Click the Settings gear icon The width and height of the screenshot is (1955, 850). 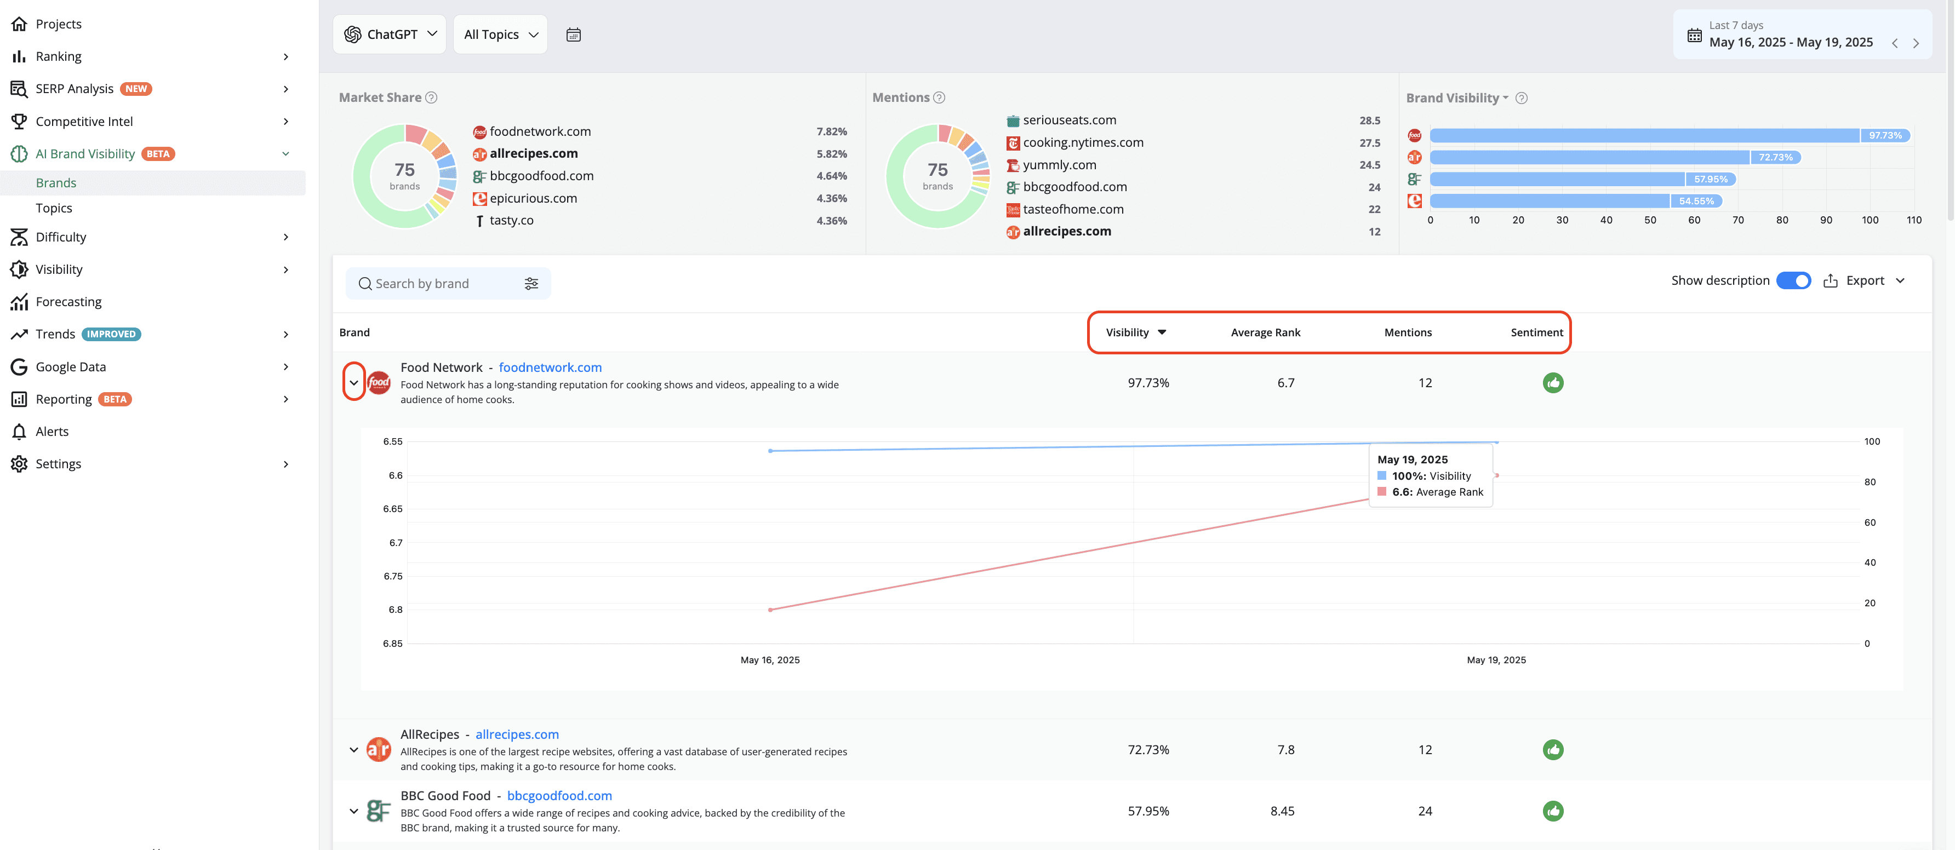pos(19,464)
